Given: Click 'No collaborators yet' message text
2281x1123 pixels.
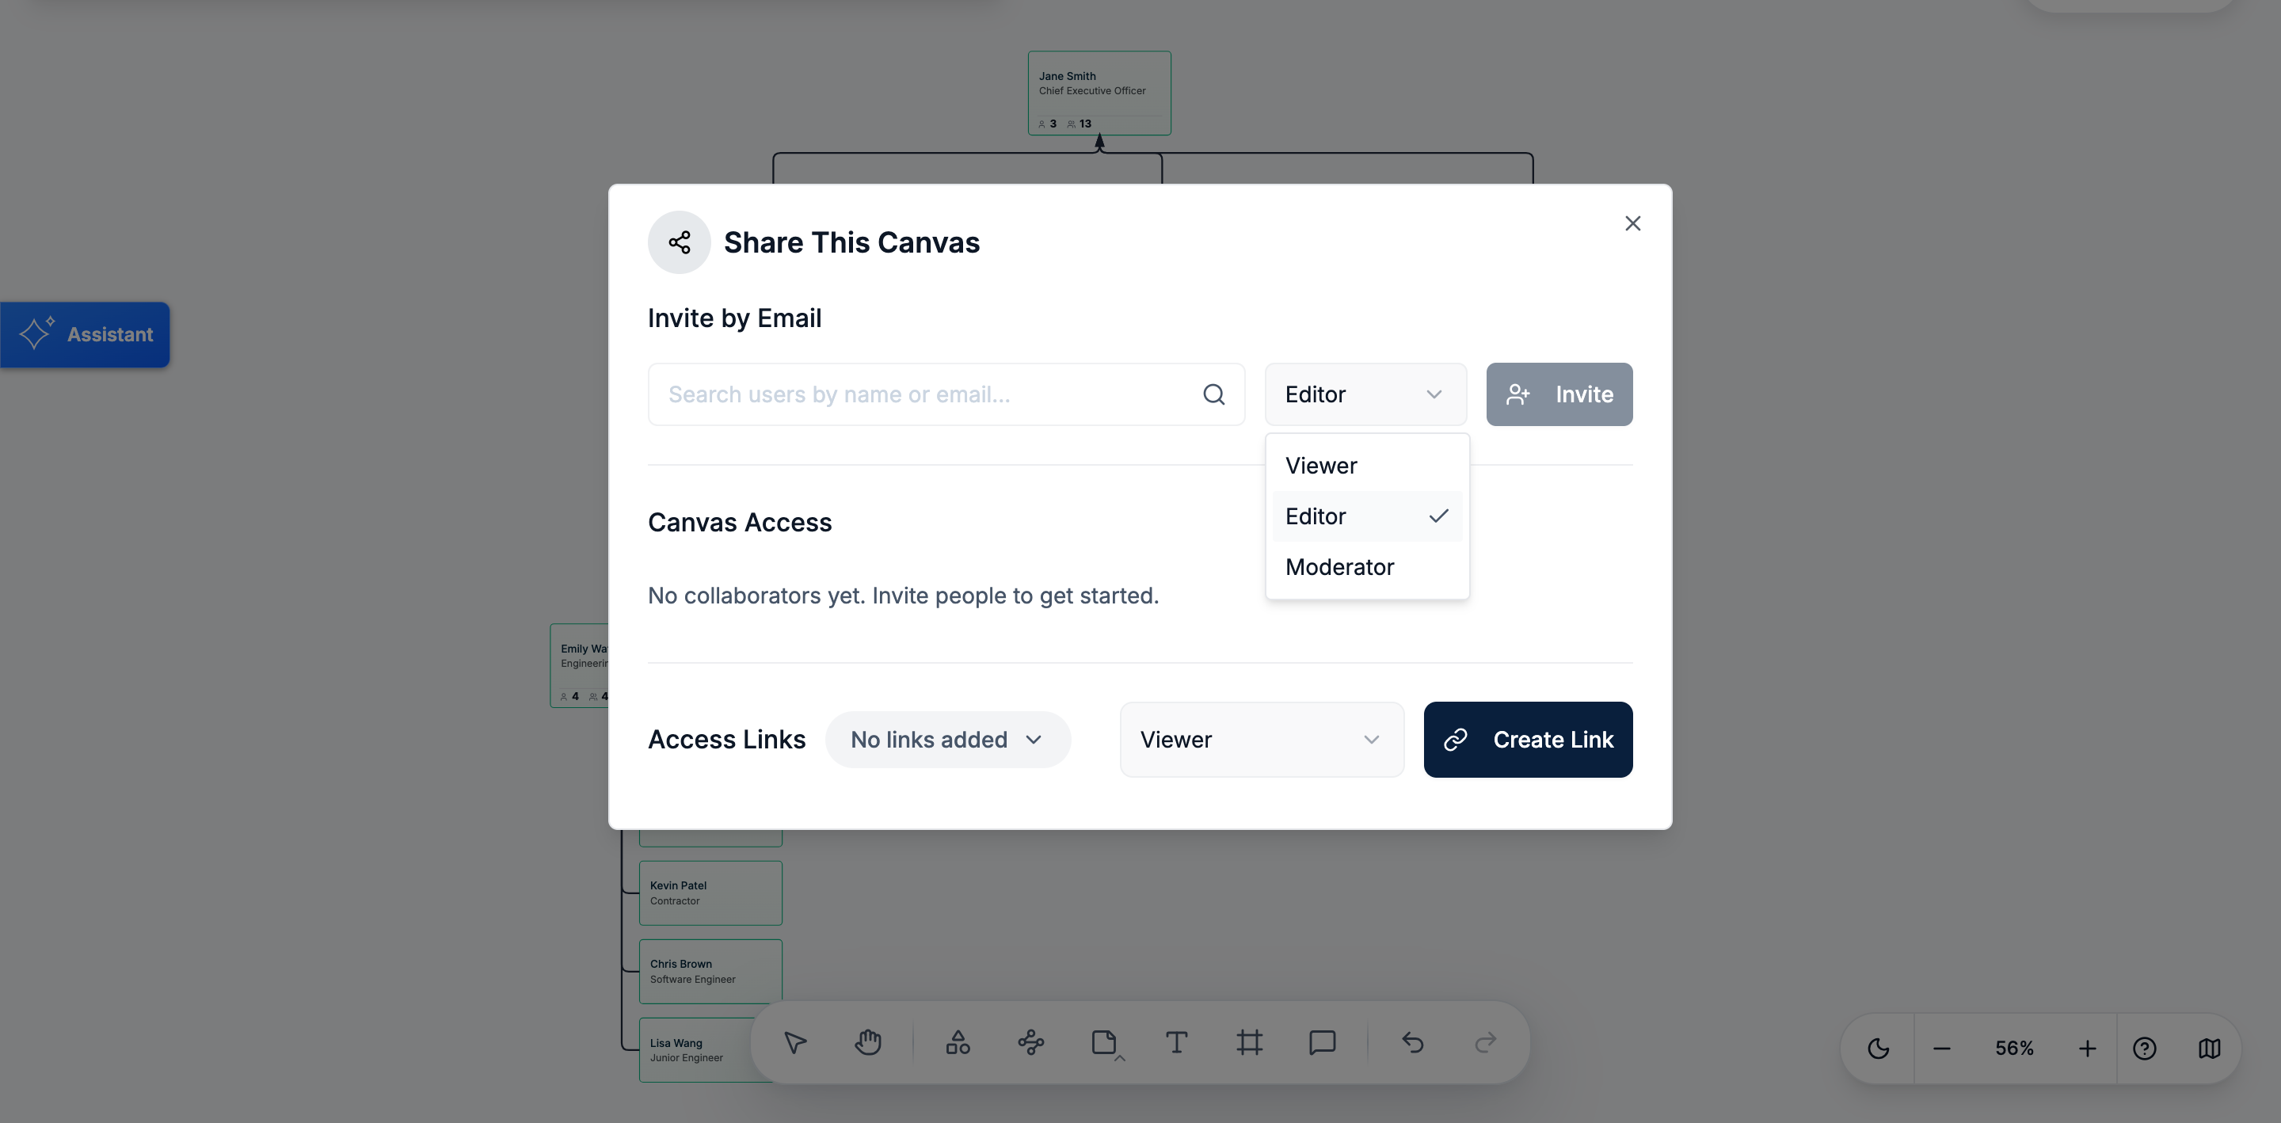Looking at the screenshot, I should pyautogui.click(x=903, y=595).
